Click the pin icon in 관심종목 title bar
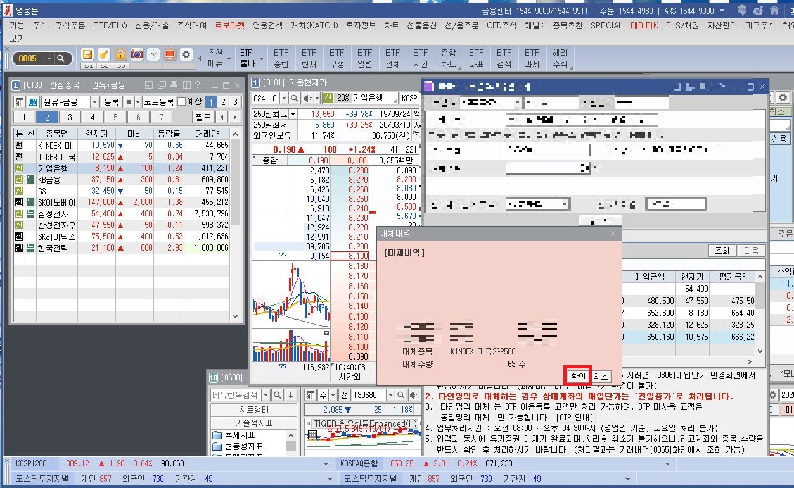This screenshot has height=488, width=794. point(174,85)
